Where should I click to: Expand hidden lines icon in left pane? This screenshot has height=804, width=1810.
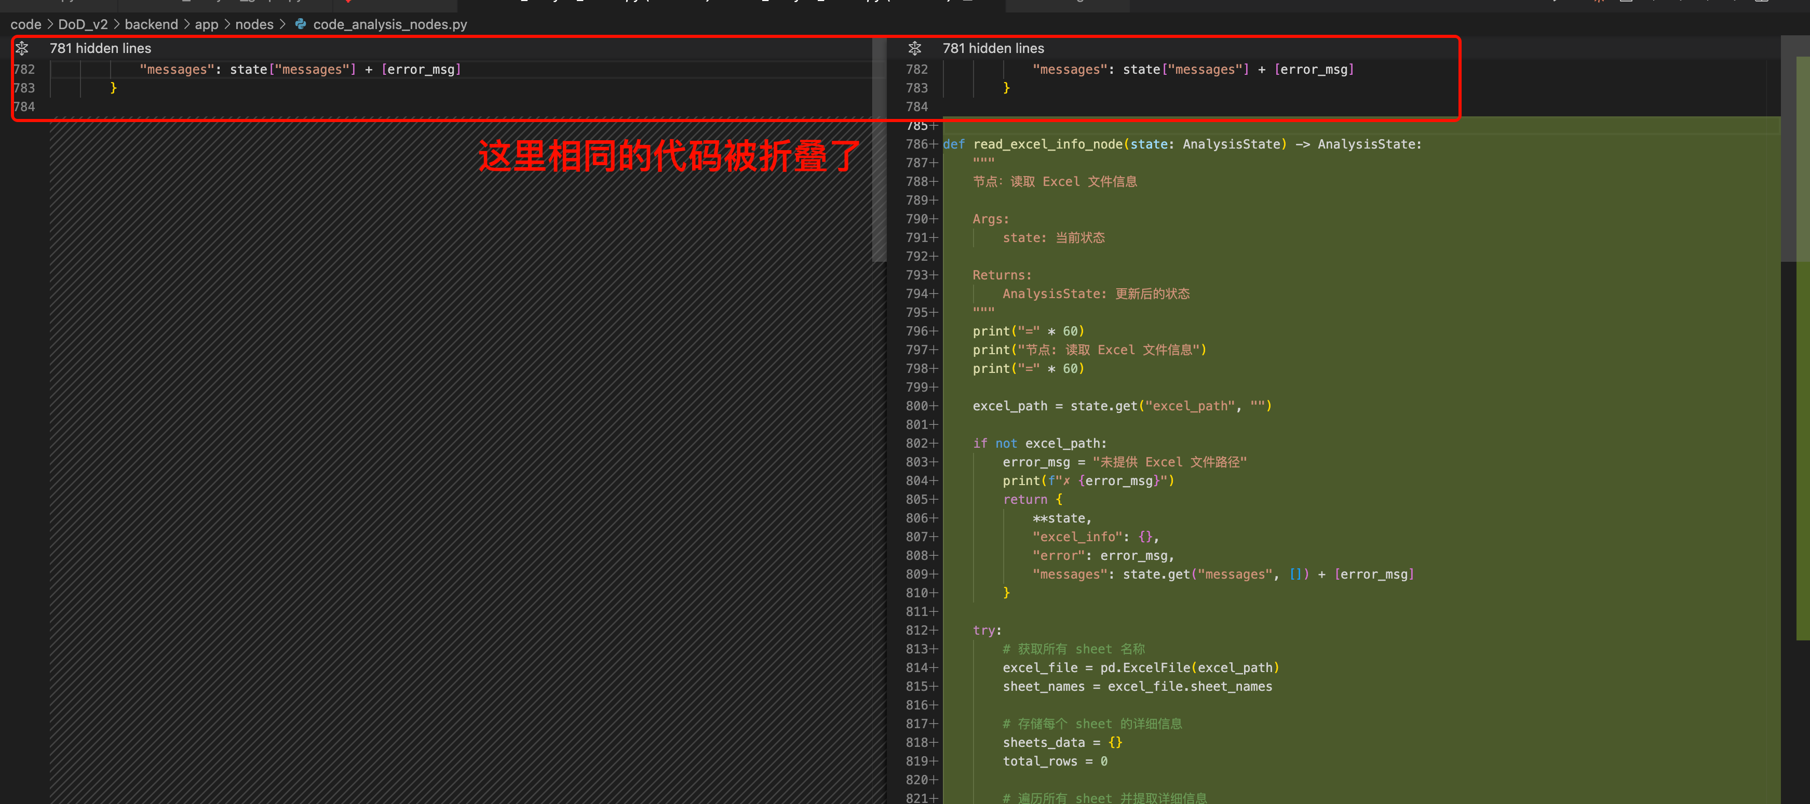click(x=22, y=48)
